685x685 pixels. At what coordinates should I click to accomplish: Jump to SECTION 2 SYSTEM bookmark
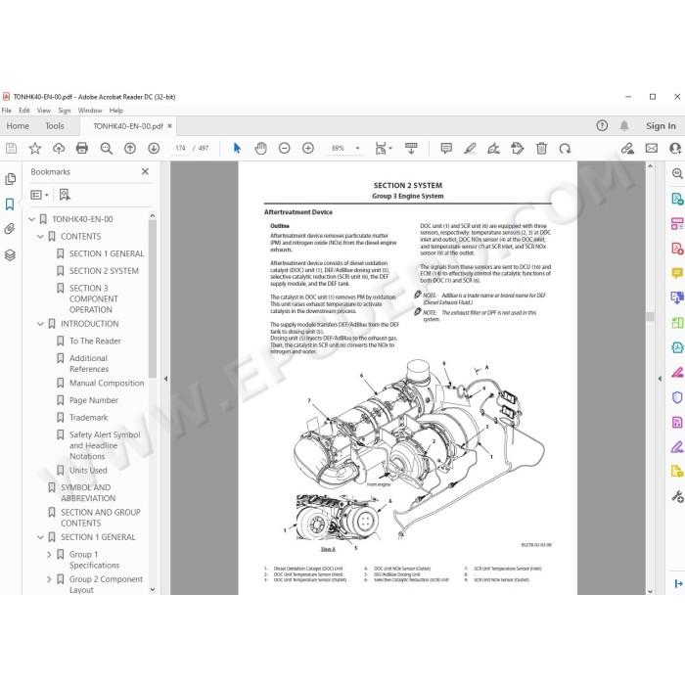(x=104, y=271)
